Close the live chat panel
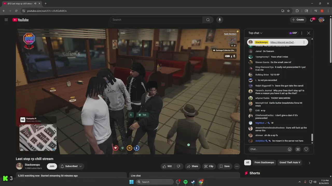This screenshot has height=186, width=332. pyautogui.click(x=309, y=33)
